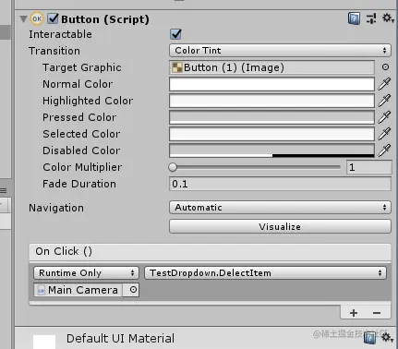Viewport: 398px width, 349px height.
Task: Open the Target Graphic object picker circle
Action: click(385, 67)
